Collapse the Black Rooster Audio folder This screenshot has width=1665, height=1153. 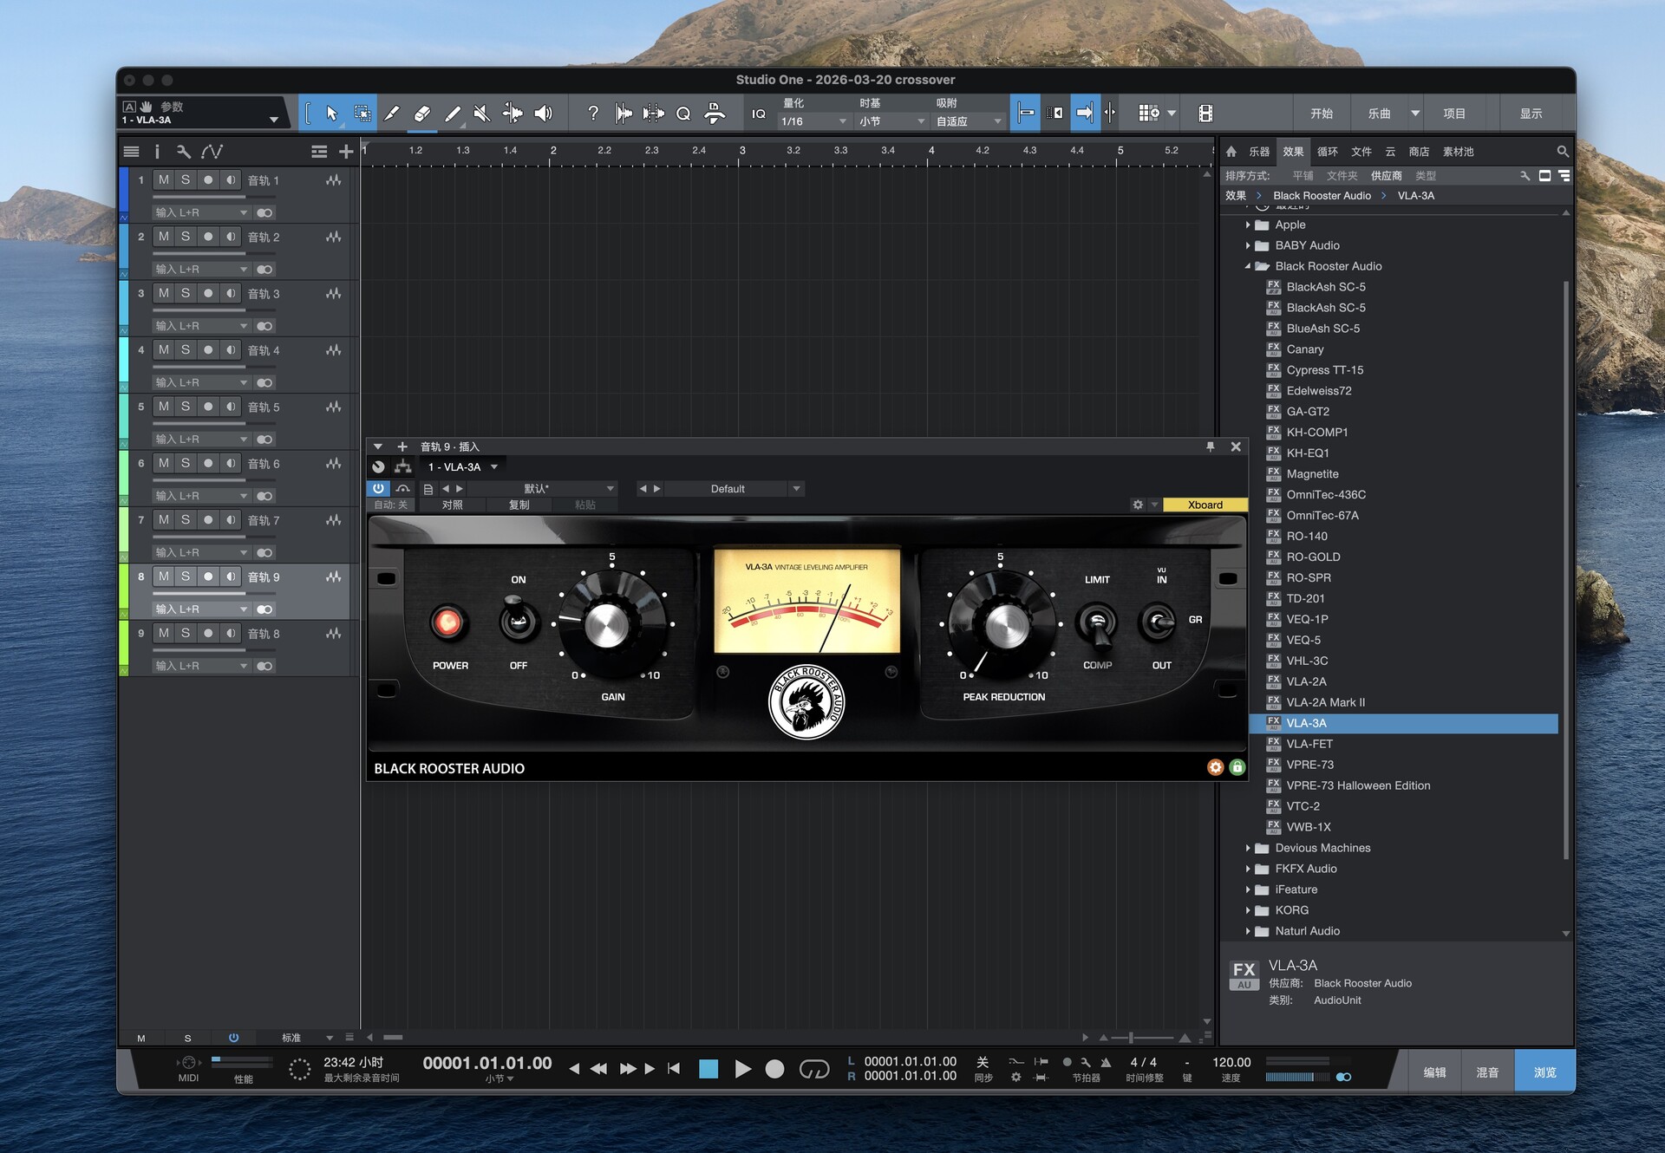(x=1248, y=266)
